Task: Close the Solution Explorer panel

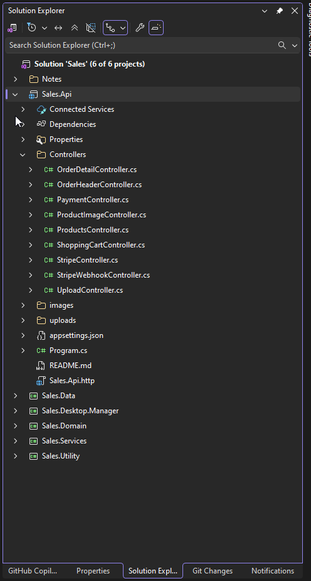Action: pyautogui.click(x=295, y=11)
